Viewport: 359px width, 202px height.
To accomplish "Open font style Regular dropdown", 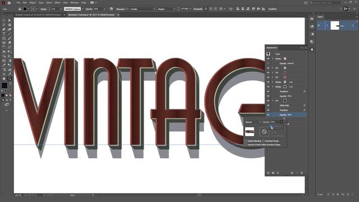I will point(174,9).
